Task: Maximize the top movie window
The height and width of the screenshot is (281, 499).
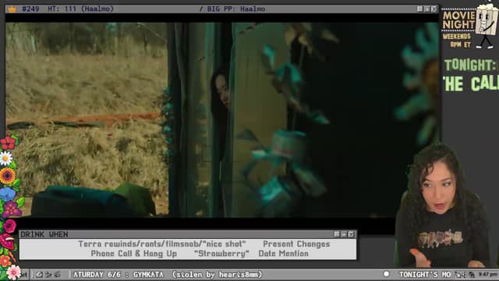Action: point(427,9)
